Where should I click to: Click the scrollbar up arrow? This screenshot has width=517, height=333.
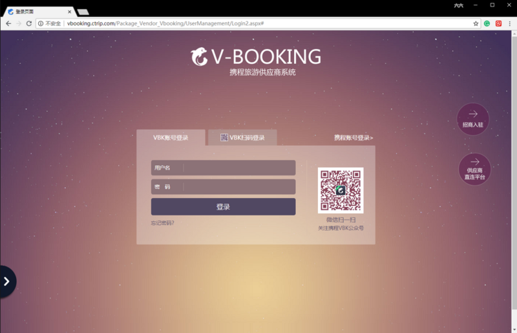514,34
